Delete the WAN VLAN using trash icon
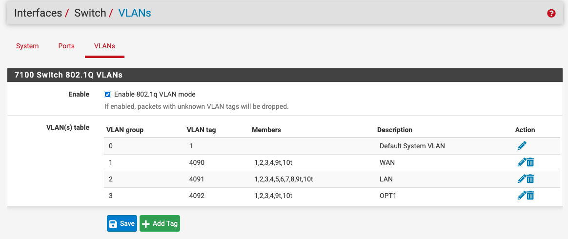 point(530,162)
